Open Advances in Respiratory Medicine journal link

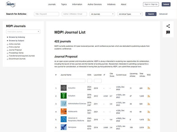click(76, 119)
